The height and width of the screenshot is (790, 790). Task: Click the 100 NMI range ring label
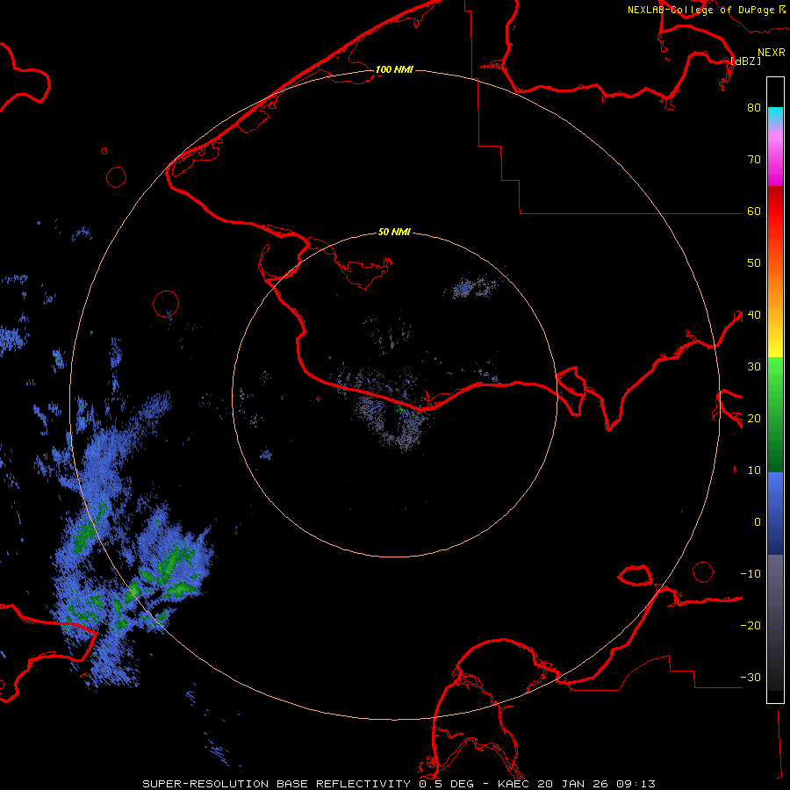pyautogui.click(x=394, y=69)
